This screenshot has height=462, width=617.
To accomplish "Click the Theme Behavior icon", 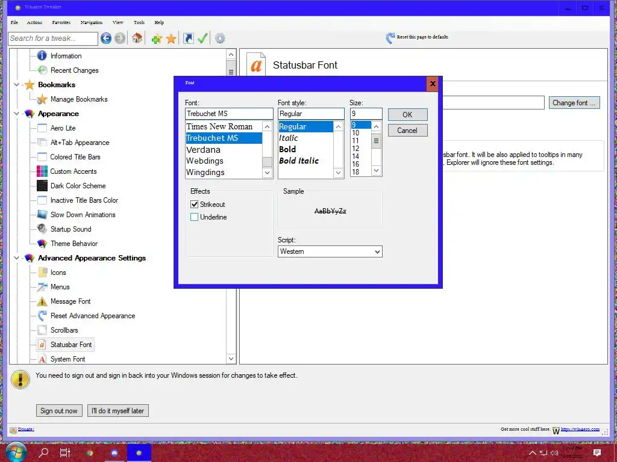I will coord(42,244).
